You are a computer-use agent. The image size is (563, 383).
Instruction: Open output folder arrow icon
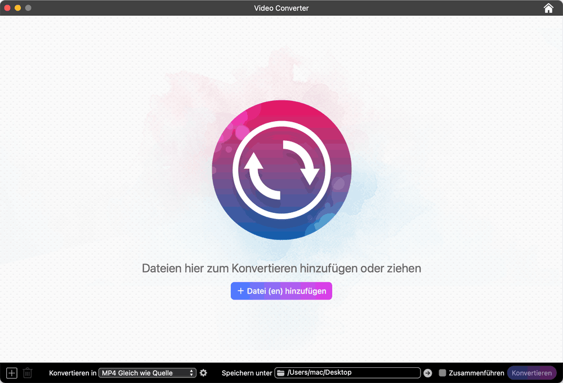pos(427,373)
